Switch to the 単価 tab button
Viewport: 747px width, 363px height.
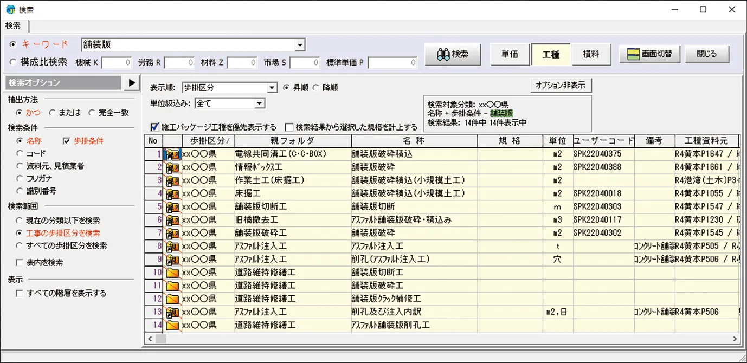click(509, 54)
